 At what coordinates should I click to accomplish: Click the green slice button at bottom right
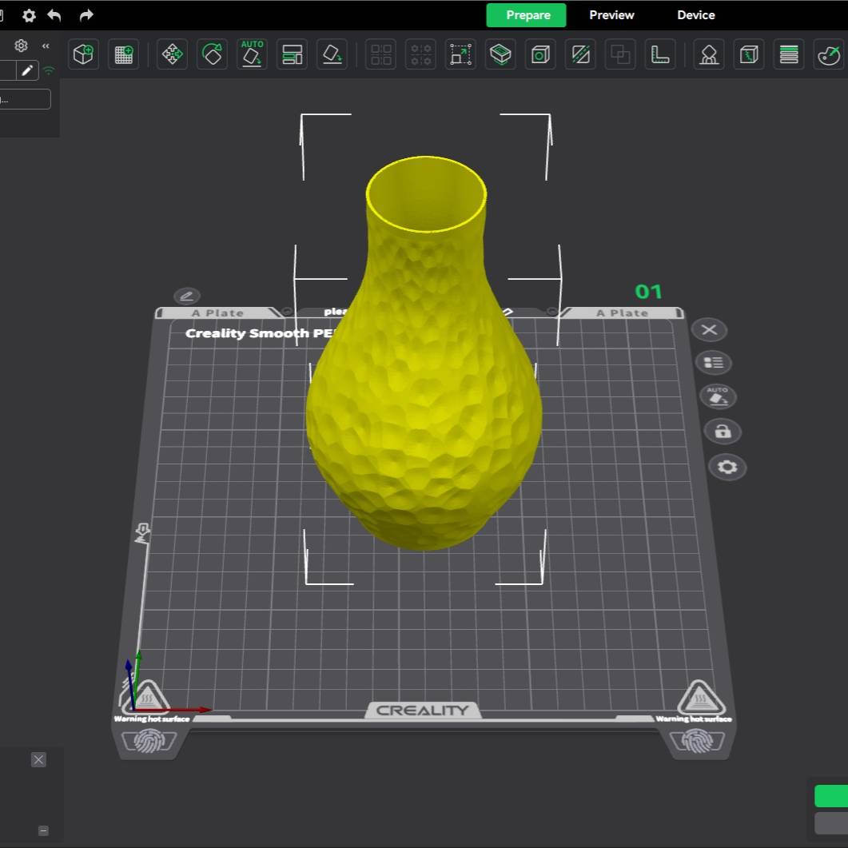click(x=831, y=796)
